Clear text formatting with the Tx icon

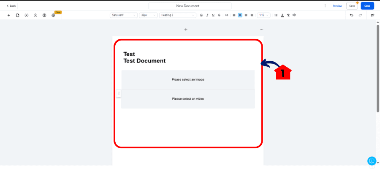[x=288, y=15]
